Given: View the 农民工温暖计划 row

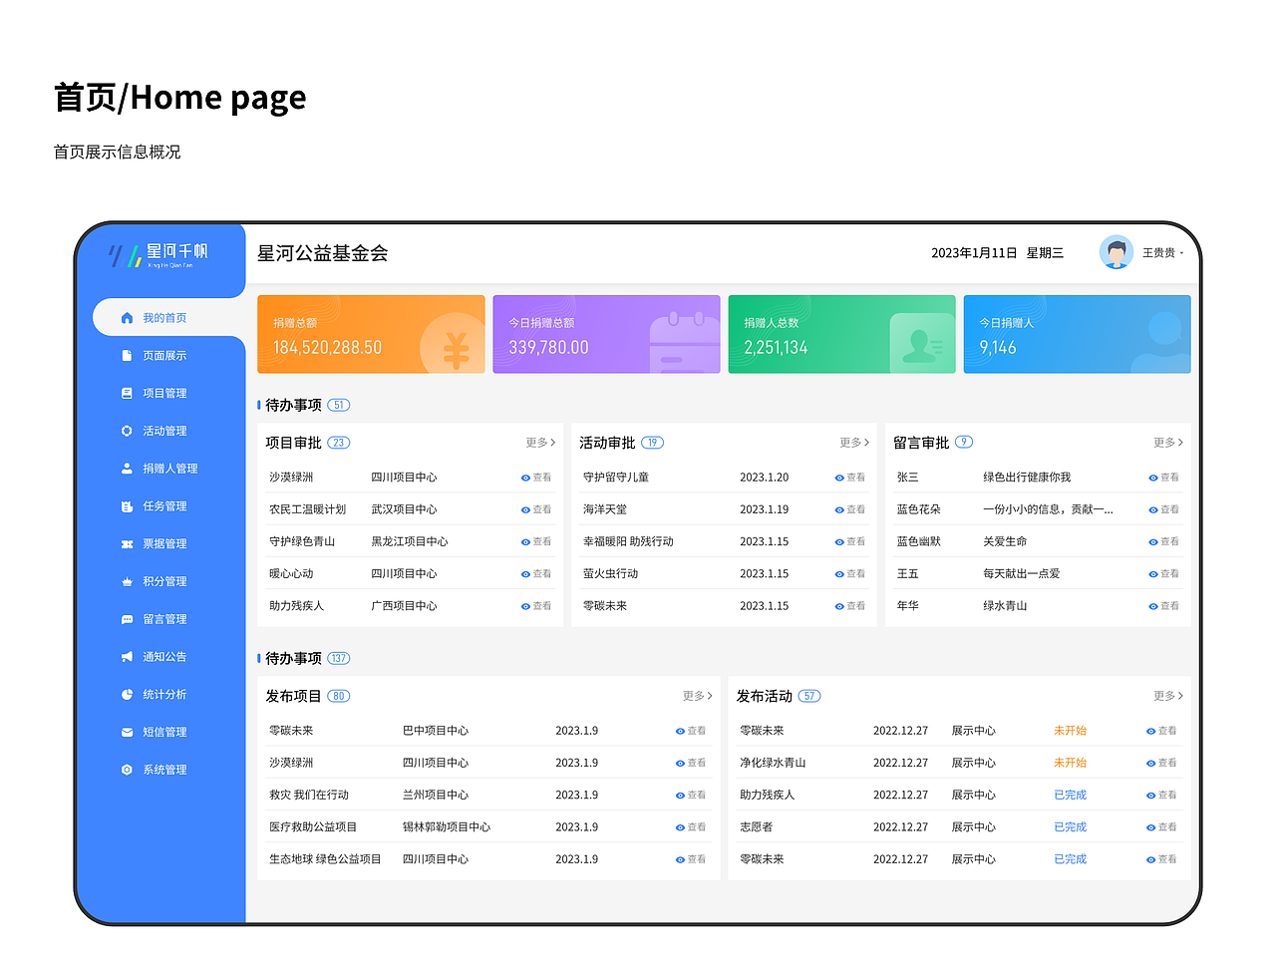Looking at the screenshot, I should (410, 509).
